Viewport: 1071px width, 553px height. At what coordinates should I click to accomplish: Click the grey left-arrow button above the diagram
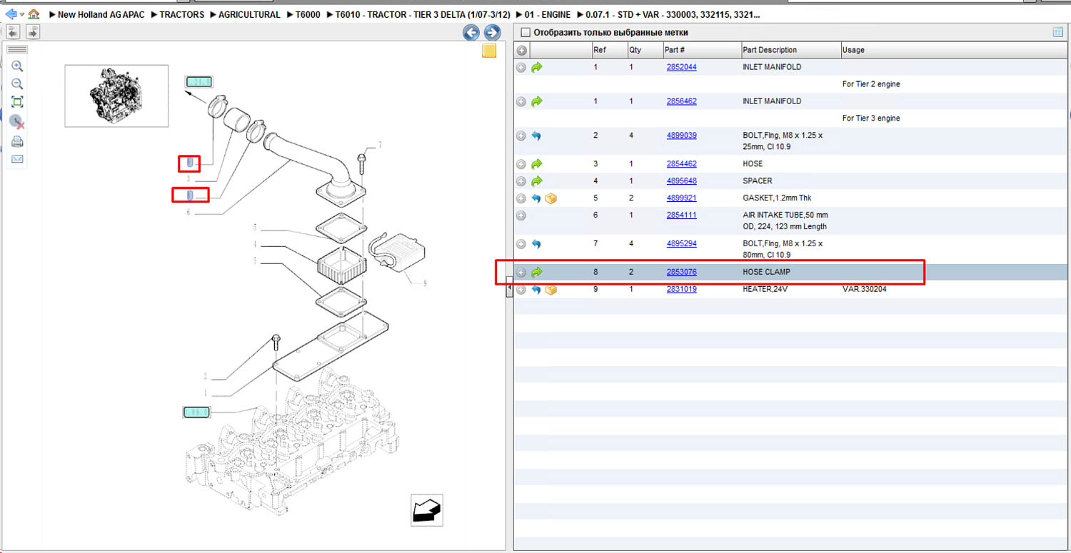pos(13,31)
